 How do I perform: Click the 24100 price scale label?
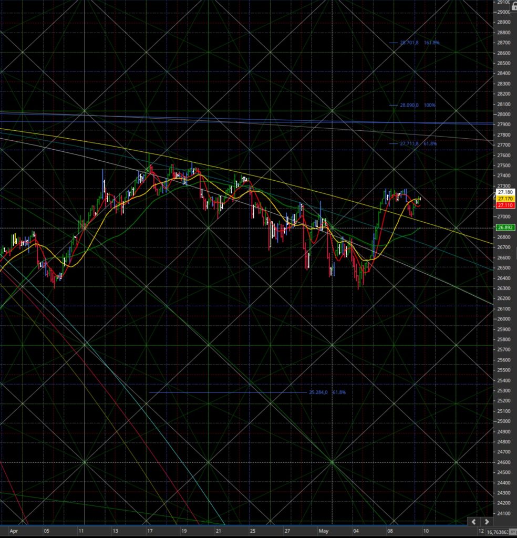[x=504, y=513]
